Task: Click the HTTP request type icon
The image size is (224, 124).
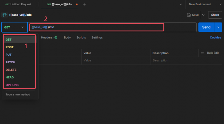Action: [4, 15]
